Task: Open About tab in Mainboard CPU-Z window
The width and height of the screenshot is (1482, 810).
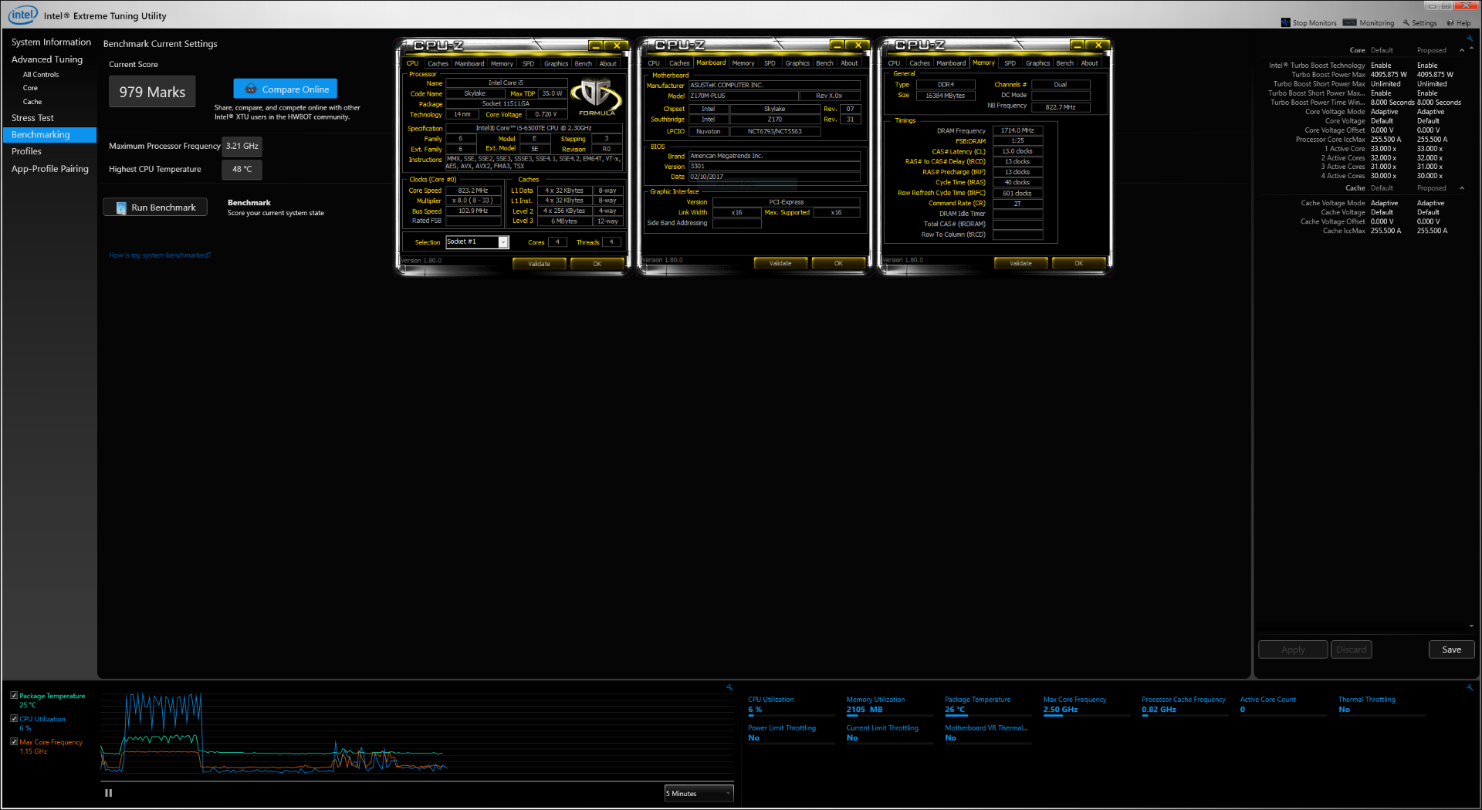Action: click(x=849, y=63)
